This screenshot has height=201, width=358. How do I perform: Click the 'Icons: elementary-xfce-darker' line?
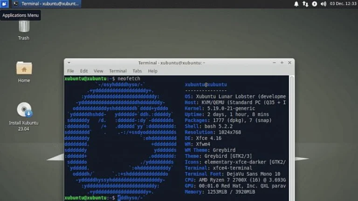pyautogui.click(x=235, y=162)
